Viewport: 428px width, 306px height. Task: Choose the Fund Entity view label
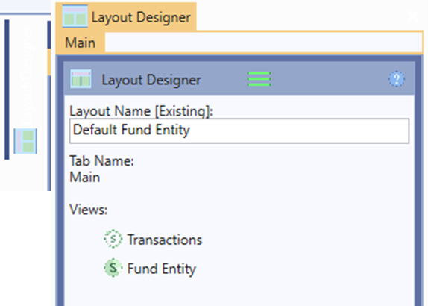[x=162, y=269]
